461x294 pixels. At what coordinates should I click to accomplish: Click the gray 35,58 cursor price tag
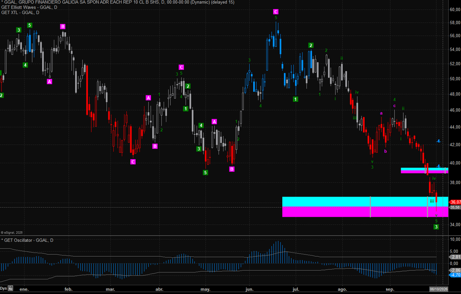(x=455, y=207)
